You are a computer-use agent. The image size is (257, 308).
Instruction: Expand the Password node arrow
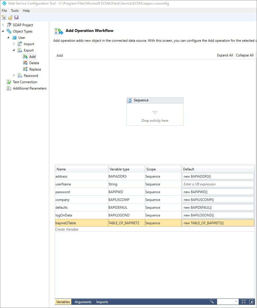14,76
